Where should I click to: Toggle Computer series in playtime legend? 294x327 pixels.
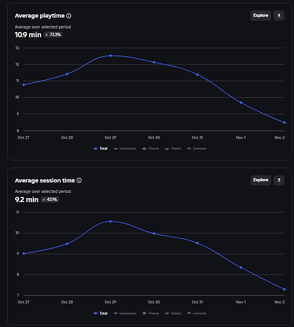(125, 148)
